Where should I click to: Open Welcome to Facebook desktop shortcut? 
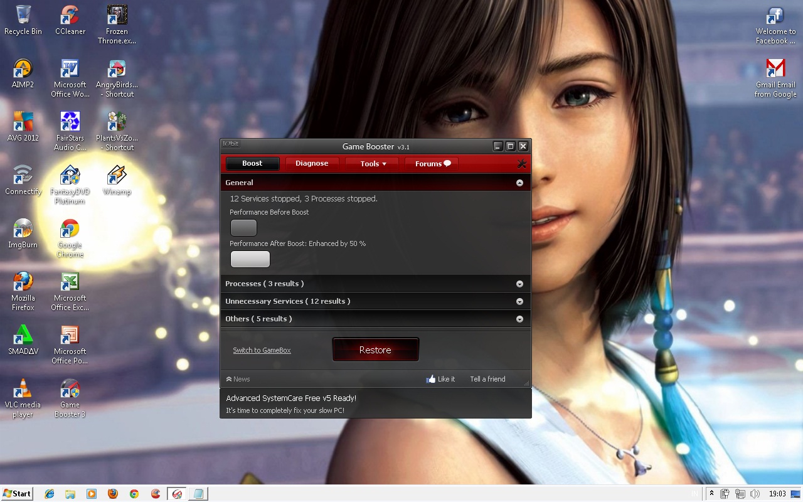(x=775, y=25)
